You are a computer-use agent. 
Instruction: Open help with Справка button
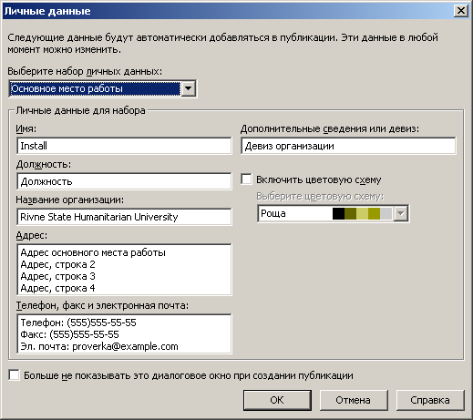430,400
